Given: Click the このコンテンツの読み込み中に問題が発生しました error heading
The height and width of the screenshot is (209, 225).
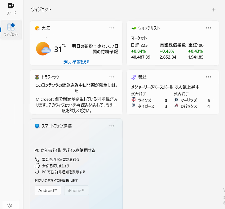Looking at the screenshot, I should pyautogui.click(x=76, y=88).
